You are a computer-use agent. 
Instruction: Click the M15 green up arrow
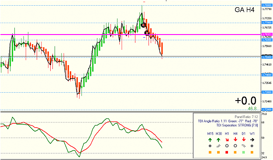point(210,139)
